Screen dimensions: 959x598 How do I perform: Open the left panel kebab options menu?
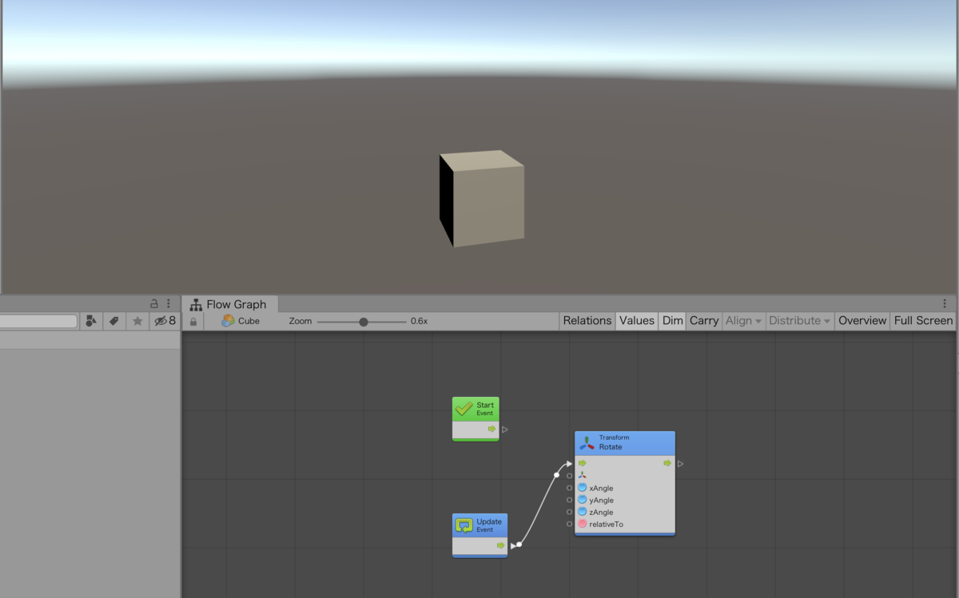point(168,303)
